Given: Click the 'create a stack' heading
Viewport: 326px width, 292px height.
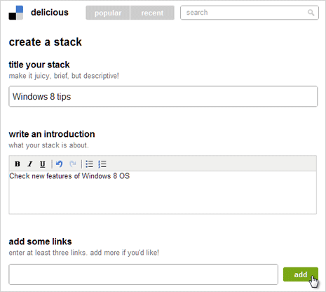Looking at the screenshot, I should (46, 42).
